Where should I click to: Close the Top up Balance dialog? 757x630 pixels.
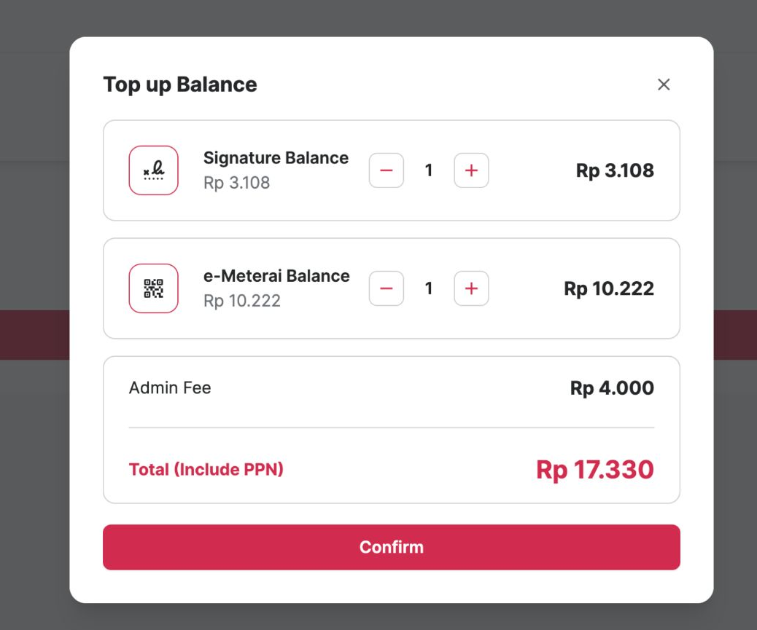(x=664, y=84)
